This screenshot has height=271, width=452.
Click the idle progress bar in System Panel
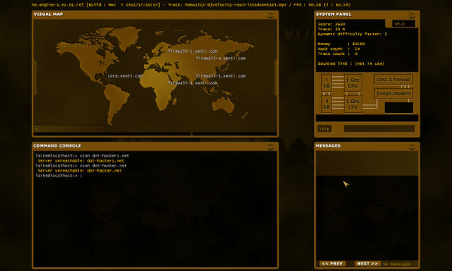(379, 129)
